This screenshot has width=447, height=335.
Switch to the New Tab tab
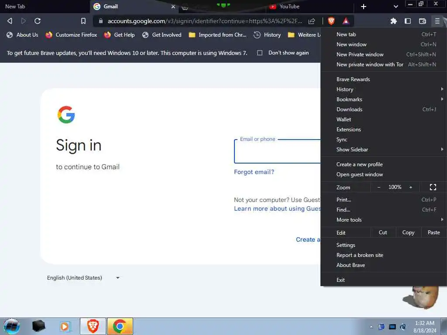(x=45, y=7)
